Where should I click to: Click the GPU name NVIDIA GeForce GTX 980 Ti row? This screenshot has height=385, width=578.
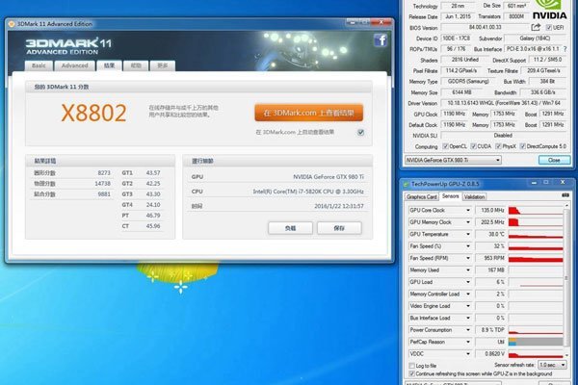(x=277, y=177)
